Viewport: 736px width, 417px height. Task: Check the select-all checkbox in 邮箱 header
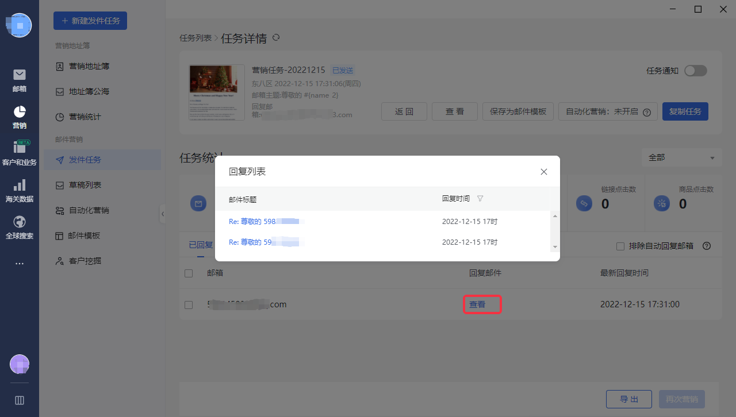click(x=189, y=273)
